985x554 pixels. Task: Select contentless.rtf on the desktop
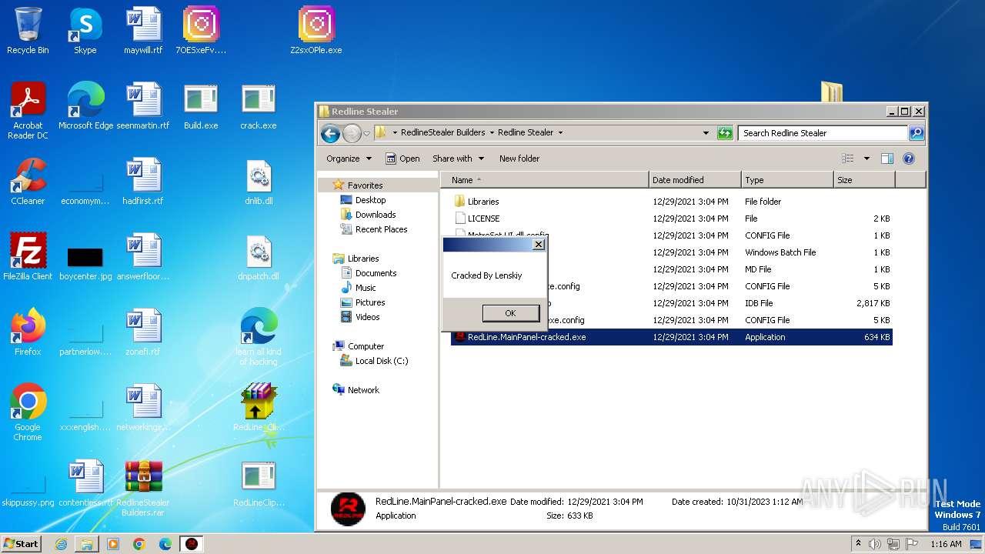point(85,483)
